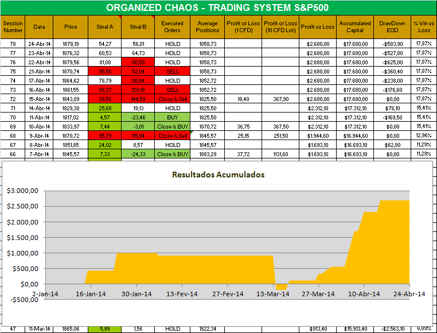Select the '24-Abr-14' horizontal axis label
The height and width of the screenshot is (333, 437).
point(409,294)
